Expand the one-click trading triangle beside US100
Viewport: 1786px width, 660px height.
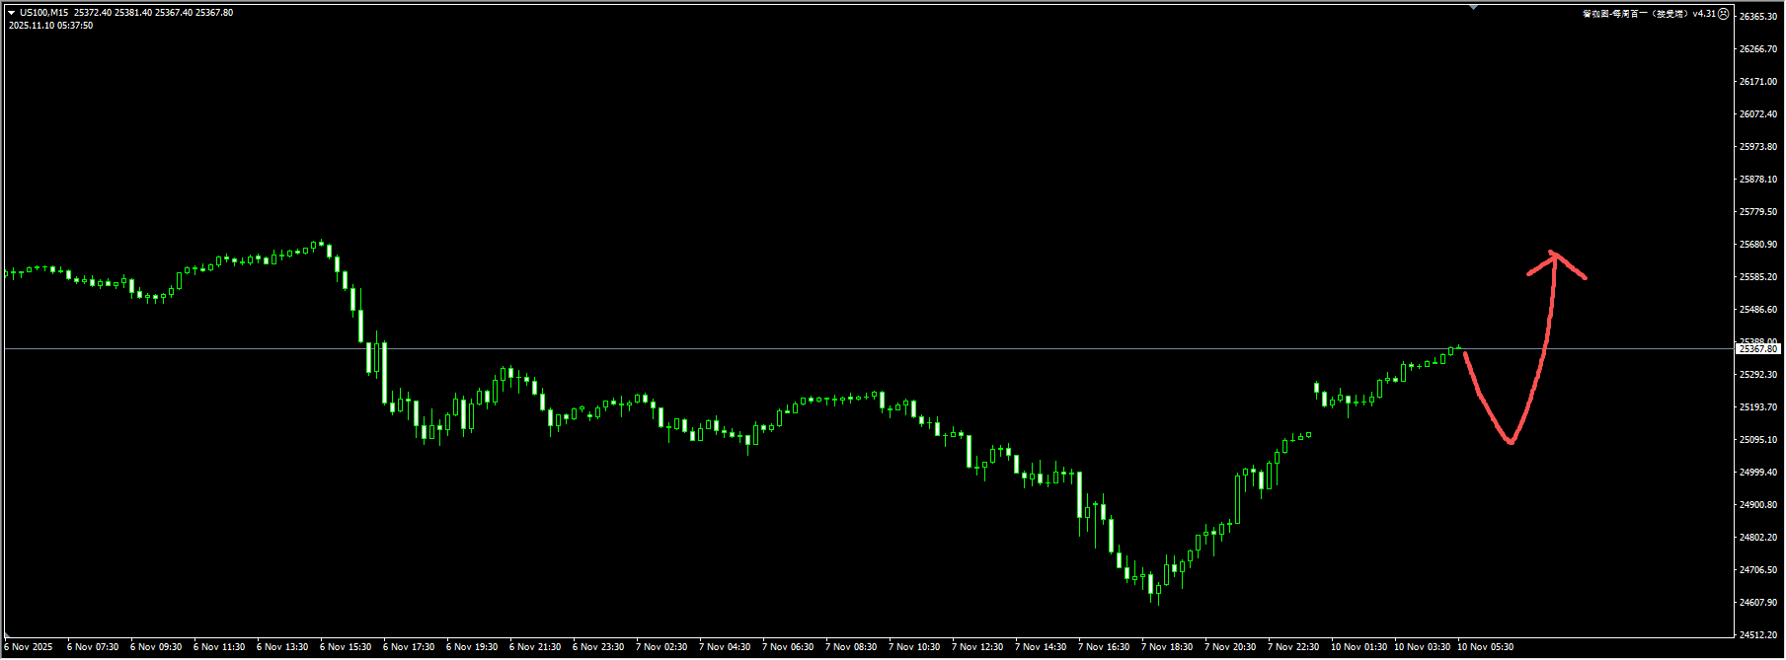[12, 13]
